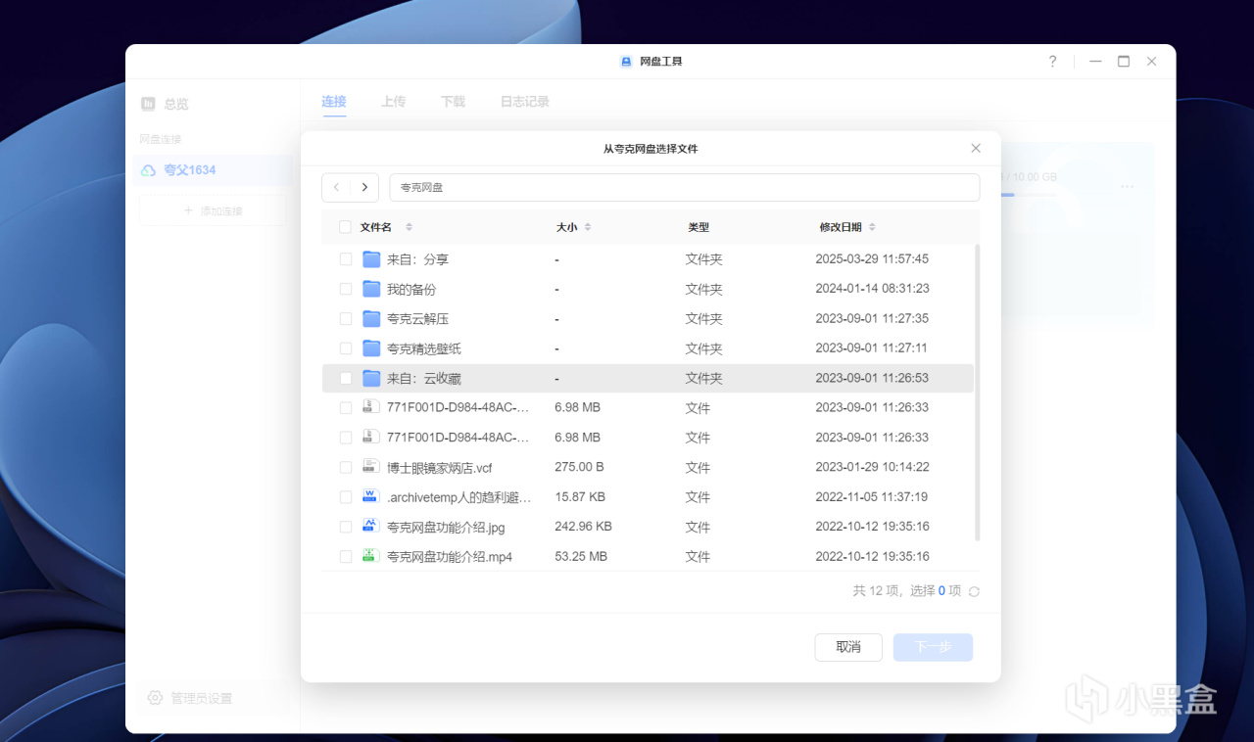1254x742 pixels.
Task: Click the cloud icon next to 夸父1634
Action: [x=148, y=170]
